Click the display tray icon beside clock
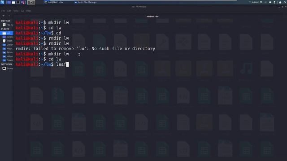287x161 pixels. (x=261, y=2)
